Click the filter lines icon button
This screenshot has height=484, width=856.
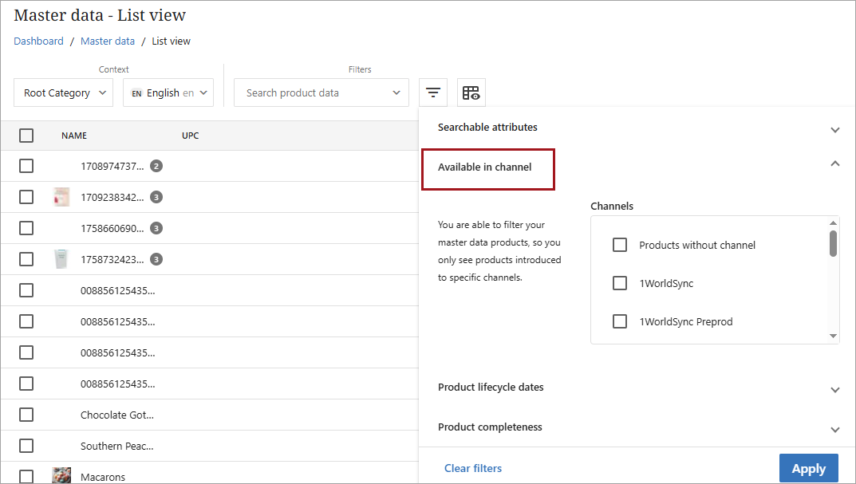[x=432, y=92]
